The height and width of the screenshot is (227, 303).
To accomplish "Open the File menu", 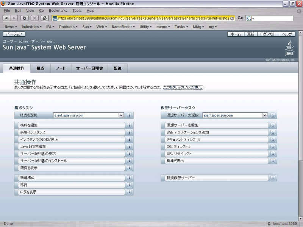I will (x=7, y=11).
